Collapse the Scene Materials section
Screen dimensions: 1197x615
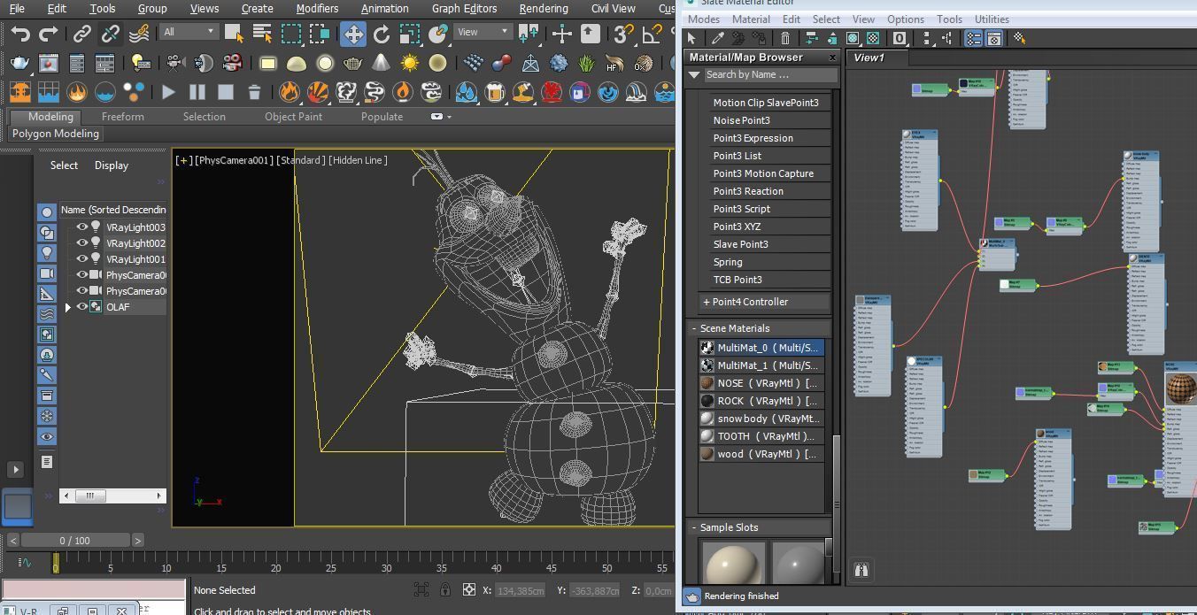(694, 328)
